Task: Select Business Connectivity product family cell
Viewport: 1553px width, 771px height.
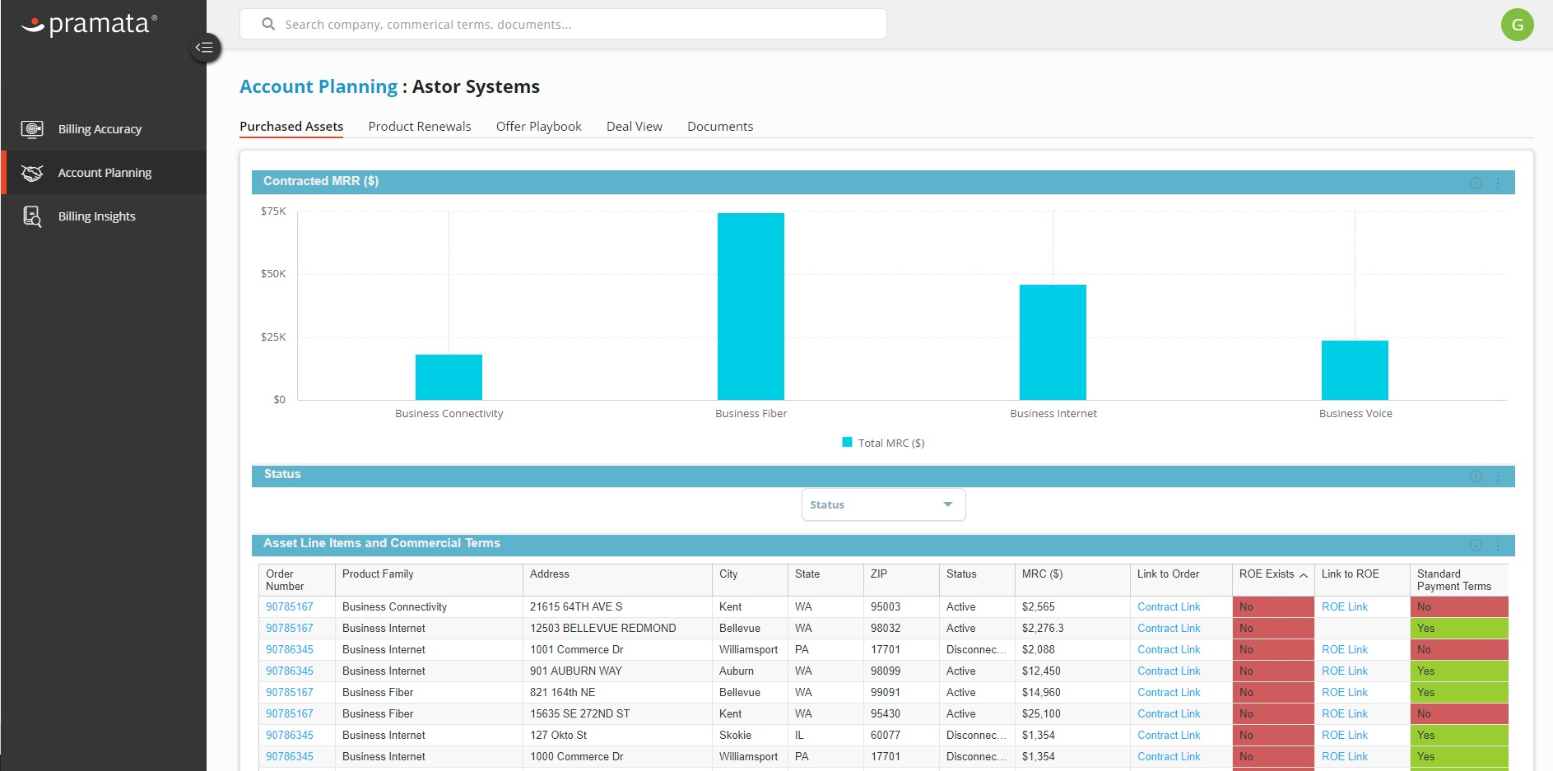Action: pyautogui.click(x=429, y=606)
